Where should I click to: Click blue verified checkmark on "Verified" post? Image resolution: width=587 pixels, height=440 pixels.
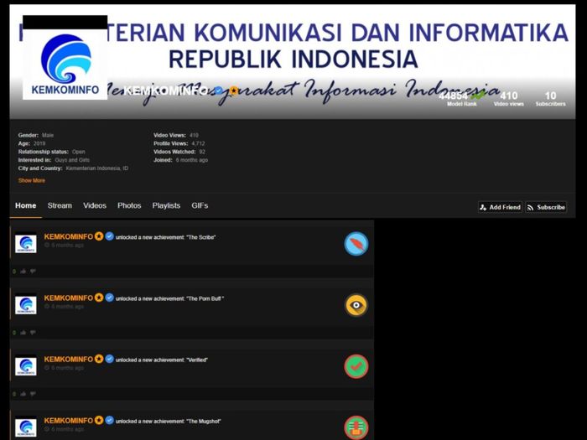pyautogui.click(x=110, y=359)
